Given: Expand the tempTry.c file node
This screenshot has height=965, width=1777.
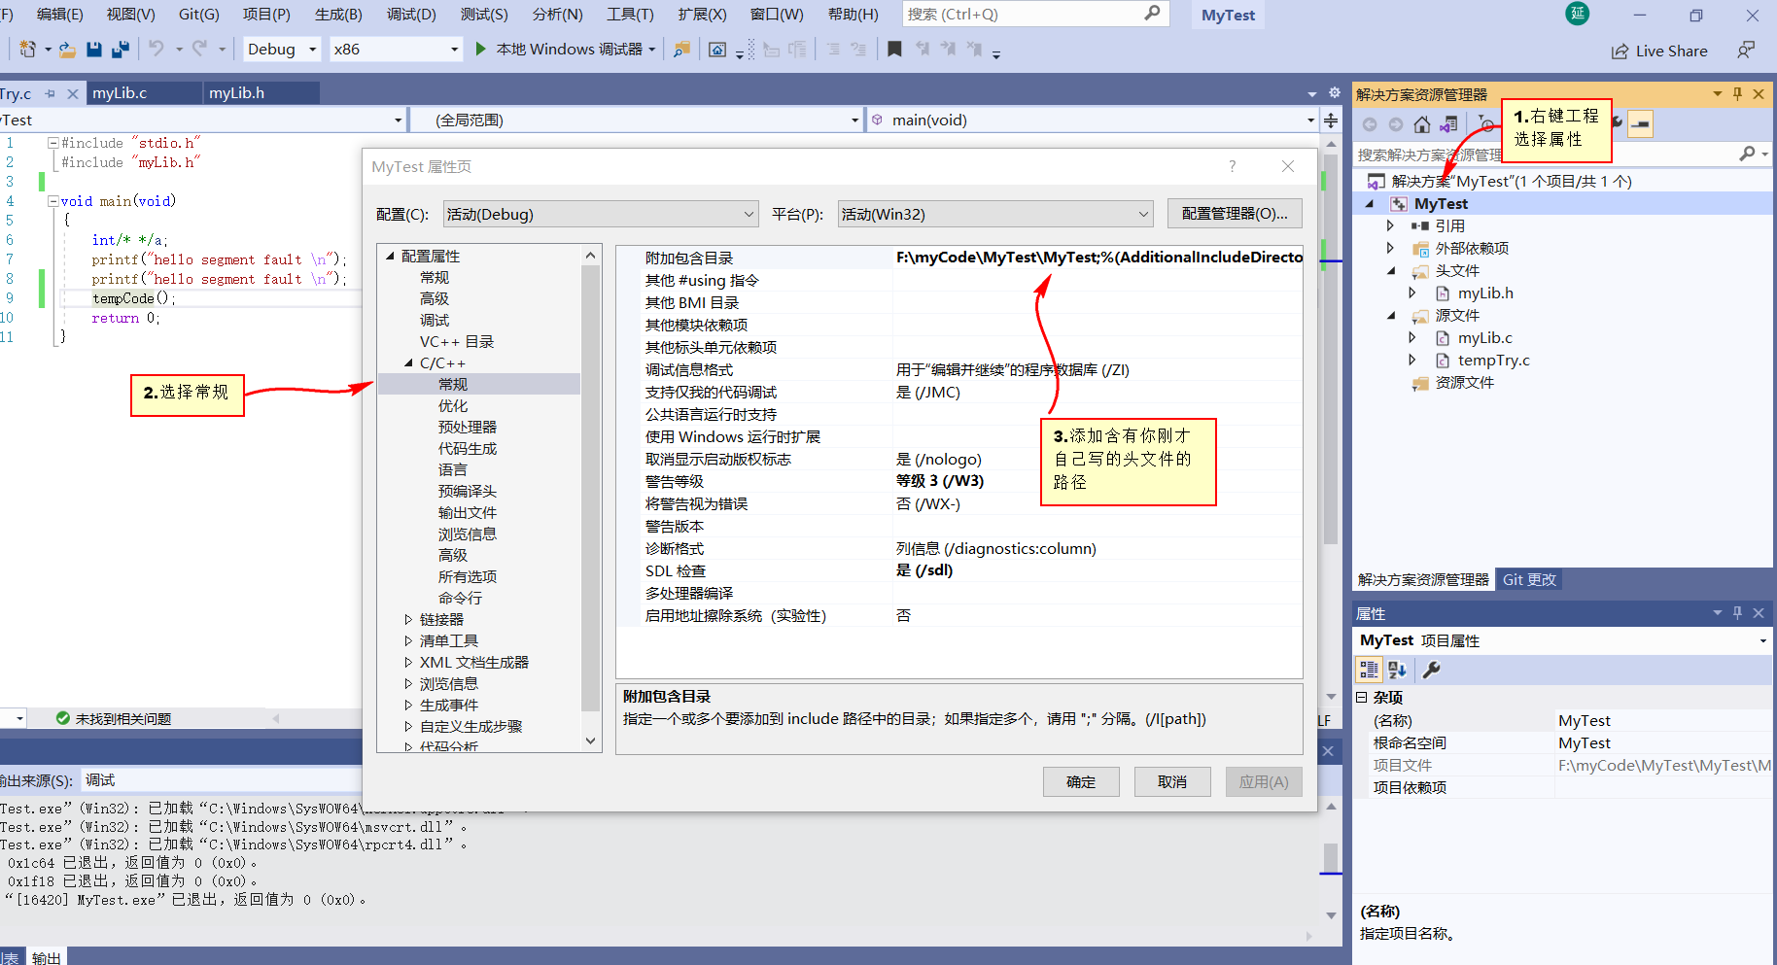Looking at the screenshot, I should pos(1412,360).
